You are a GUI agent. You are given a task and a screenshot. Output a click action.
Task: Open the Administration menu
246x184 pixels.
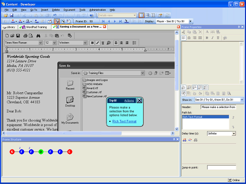click(x=98, y=10)
